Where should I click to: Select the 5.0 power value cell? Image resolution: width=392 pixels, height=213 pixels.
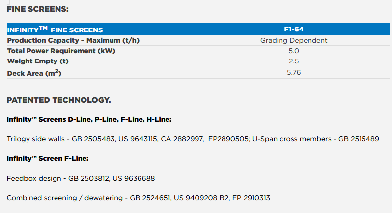294,51
